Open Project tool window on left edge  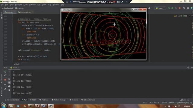(x=2, y=15)
